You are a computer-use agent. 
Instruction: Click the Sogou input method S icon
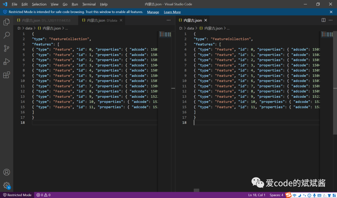pyautogui.click(x=288, y=195)
